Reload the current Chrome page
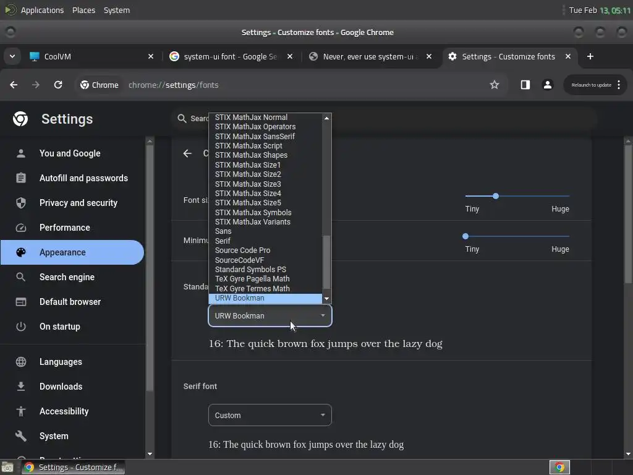Image resolution: width=633 pixels, height=475 pixels. click(58, 85)
